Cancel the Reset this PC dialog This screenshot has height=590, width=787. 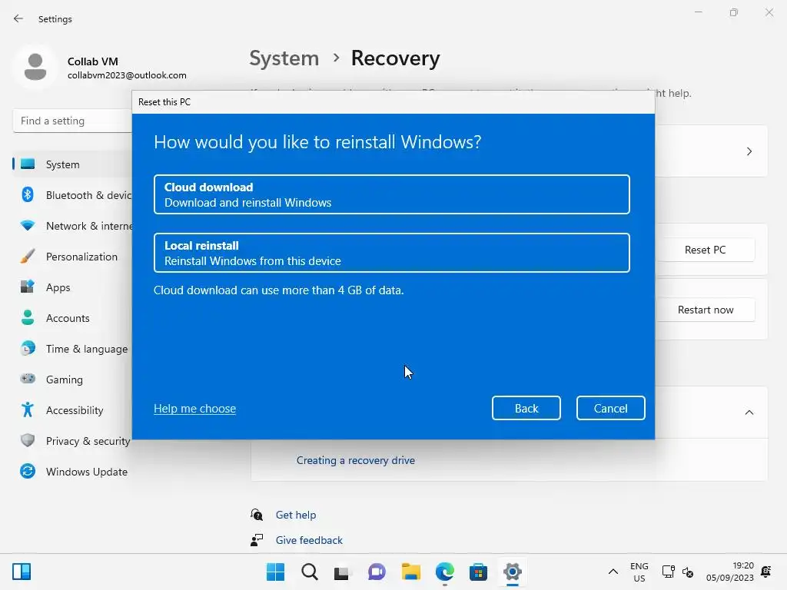(610, 408)
